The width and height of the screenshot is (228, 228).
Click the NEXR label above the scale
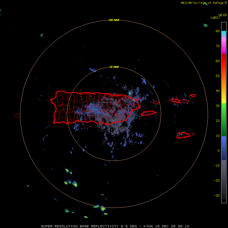coord(223,15)
